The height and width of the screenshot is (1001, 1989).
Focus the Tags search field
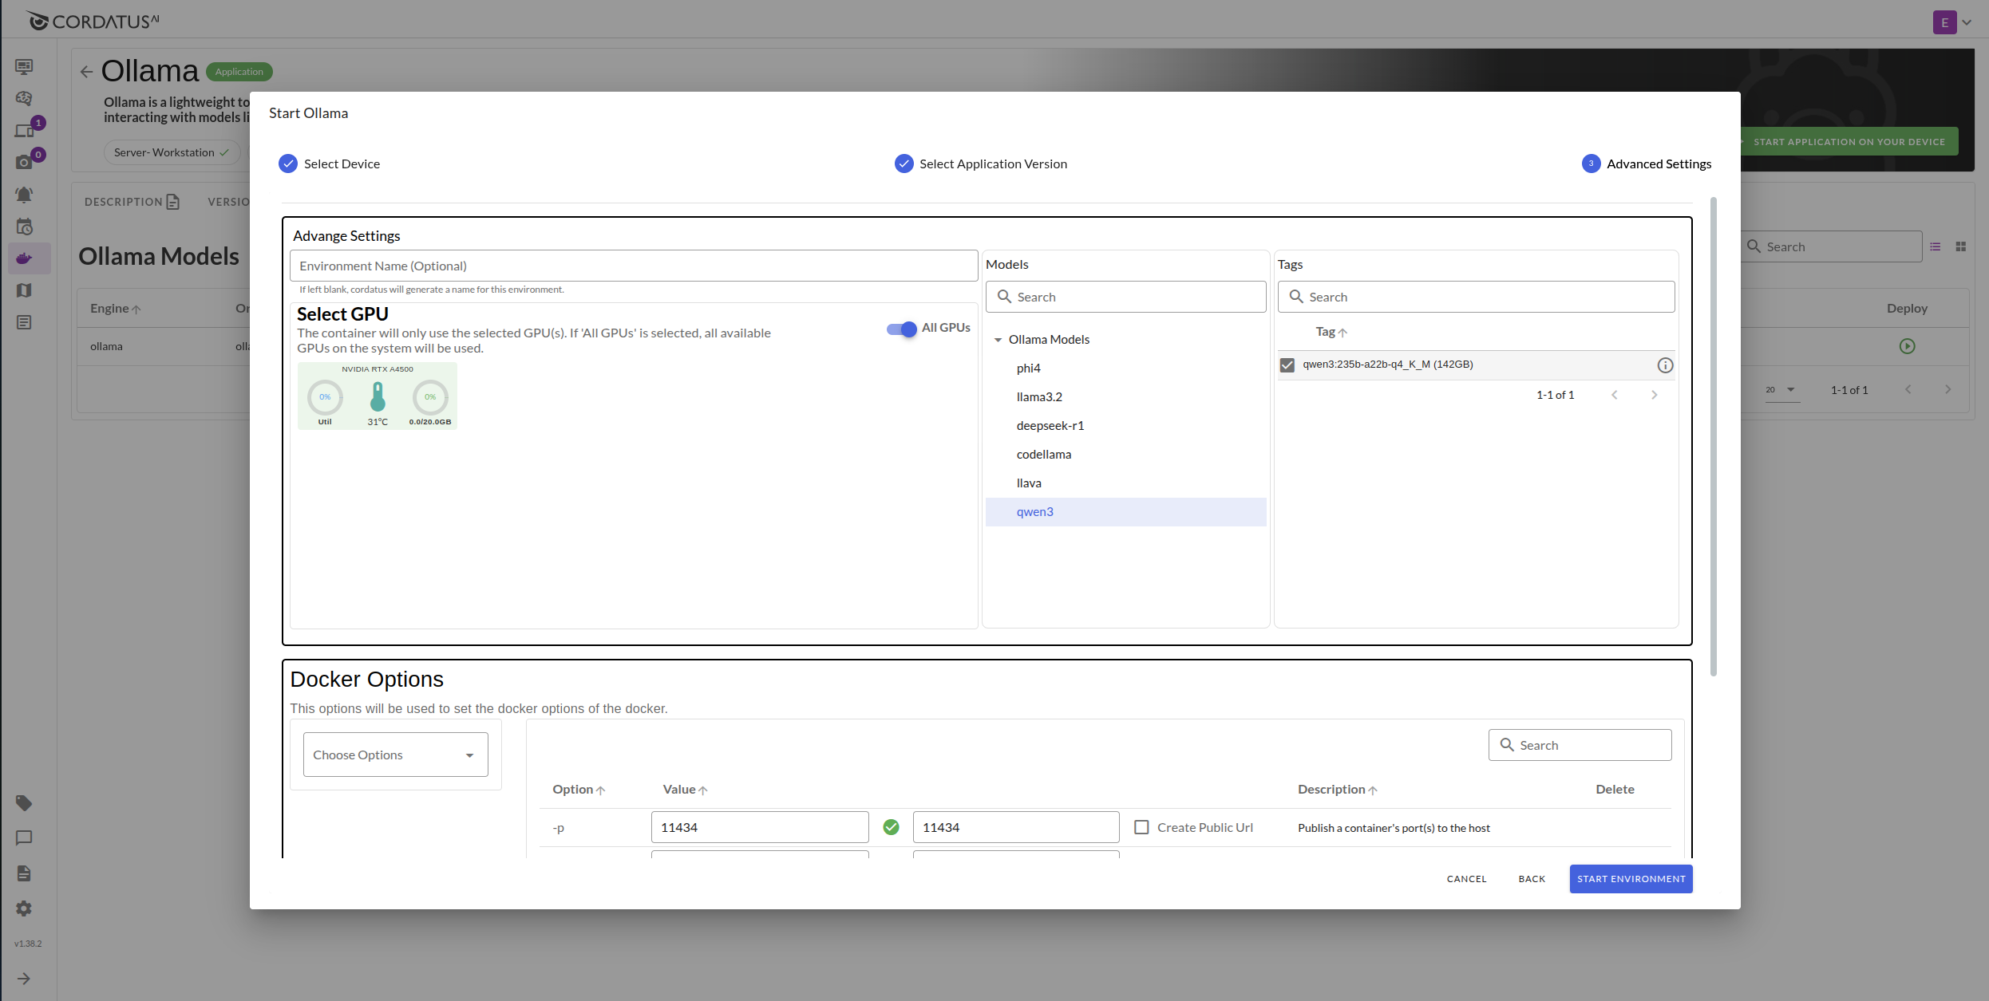1476,297
